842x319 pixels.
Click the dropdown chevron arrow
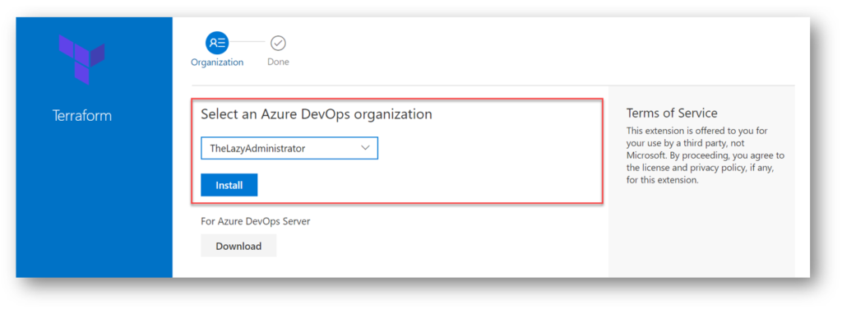click(366, 148)
